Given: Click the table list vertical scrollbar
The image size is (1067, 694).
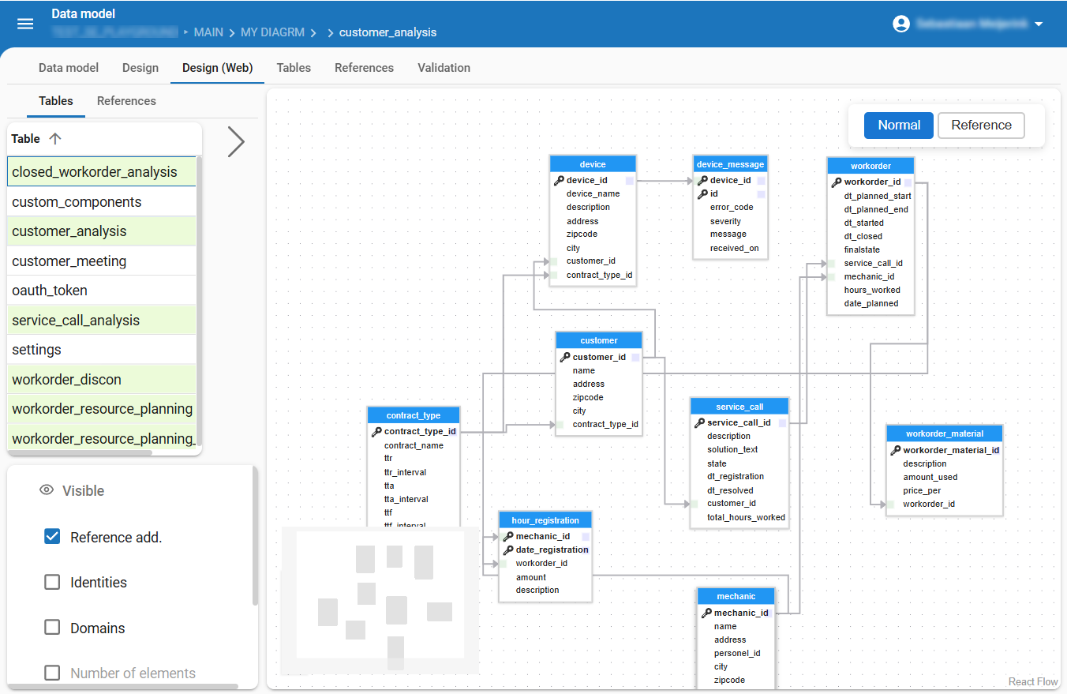Looking at the screenshot, I should coord(200,300).
